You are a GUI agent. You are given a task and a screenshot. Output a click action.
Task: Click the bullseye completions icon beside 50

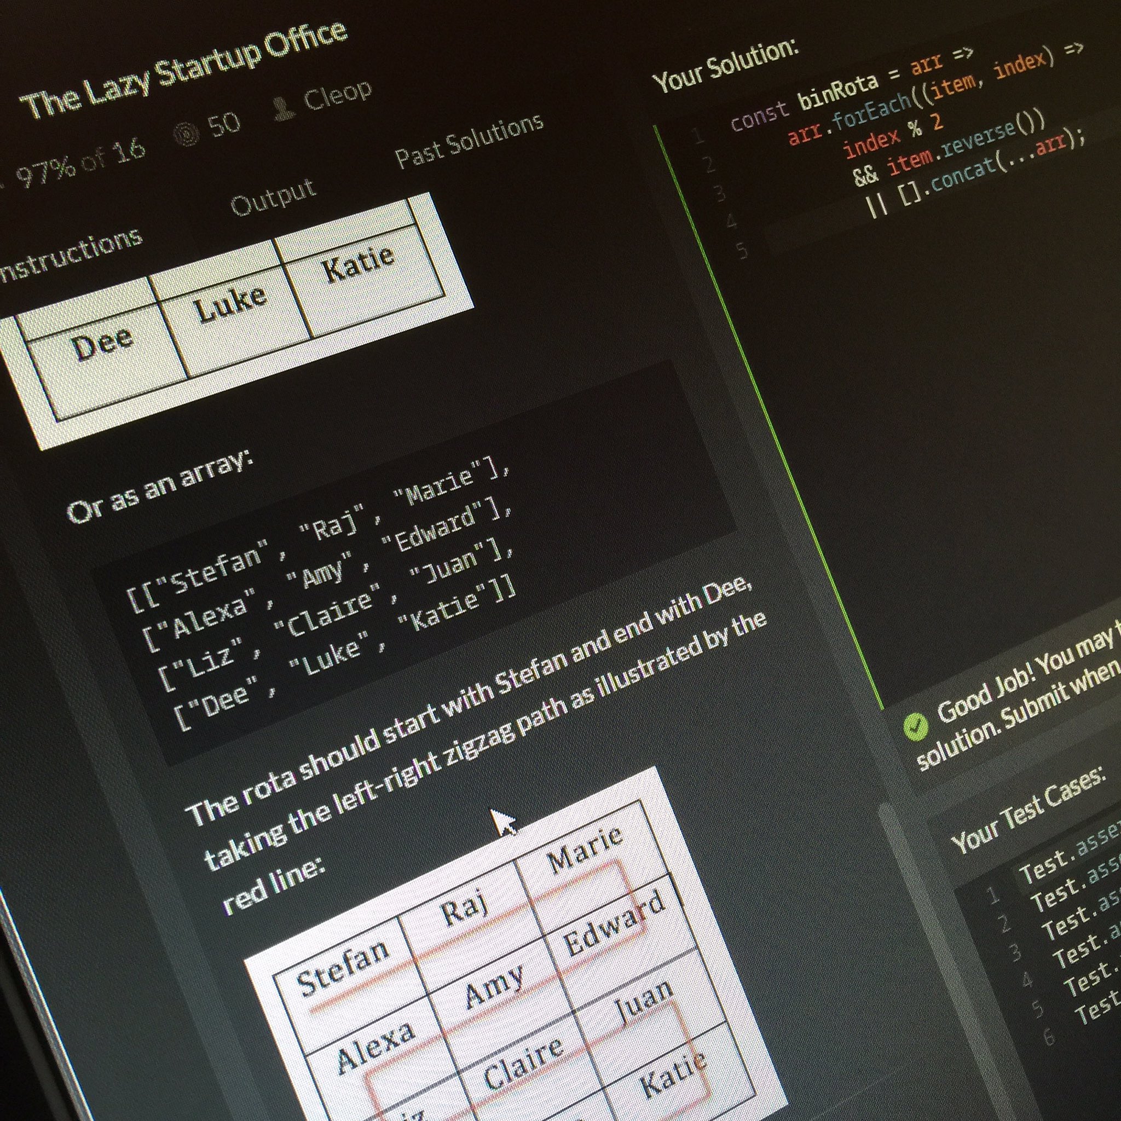[187, 135]
